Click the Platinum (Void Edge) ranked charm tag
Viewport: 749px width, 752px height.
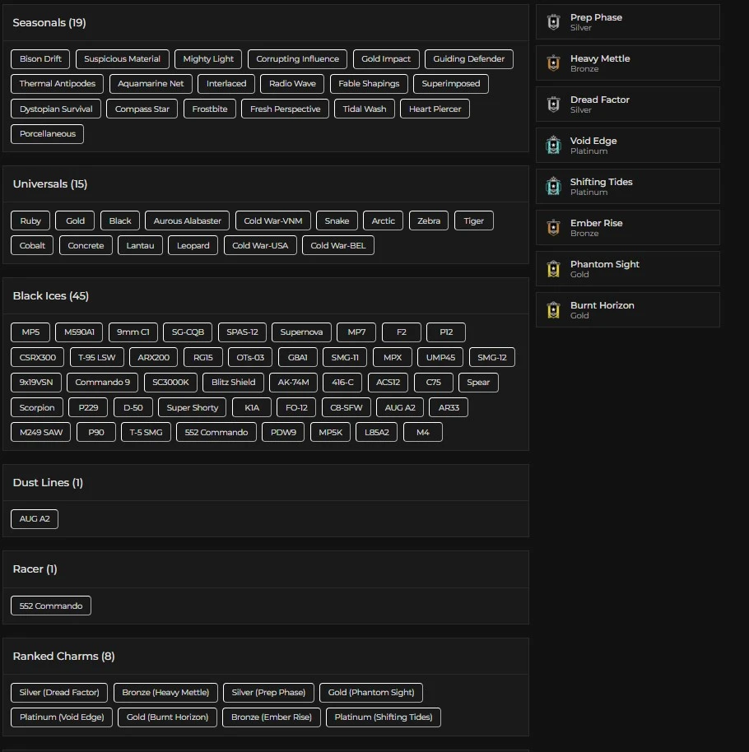[x=62, y=717]
